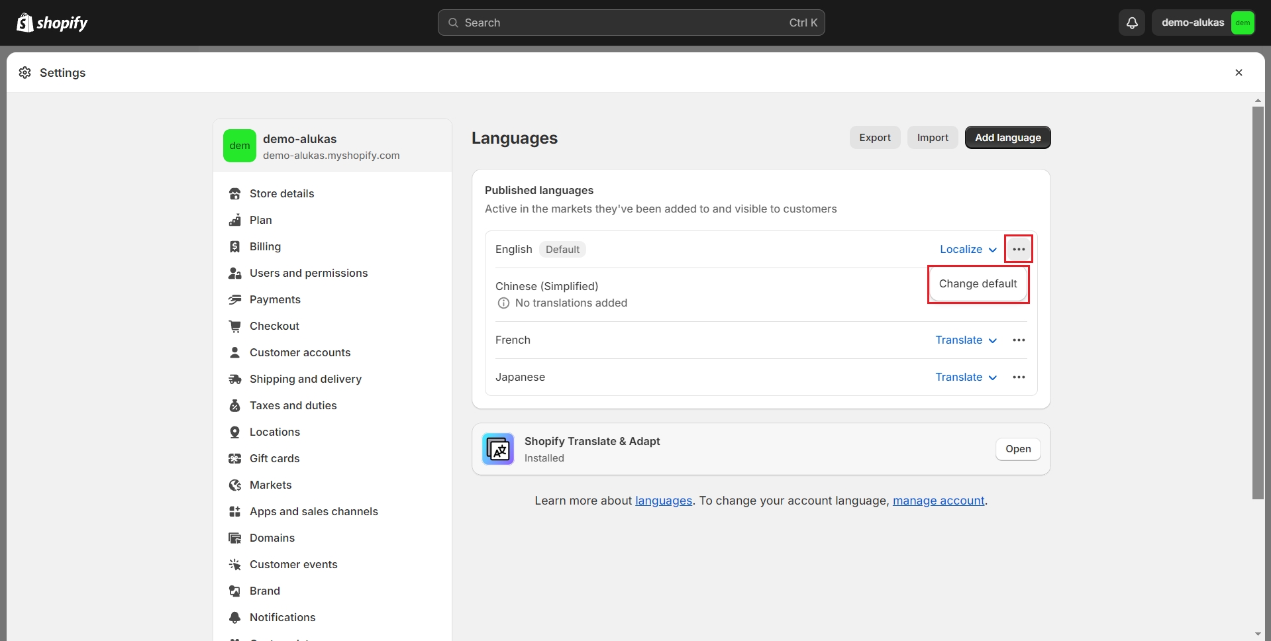
Task: Click the info icon beside No translations added
Action: tap(503, 303)
